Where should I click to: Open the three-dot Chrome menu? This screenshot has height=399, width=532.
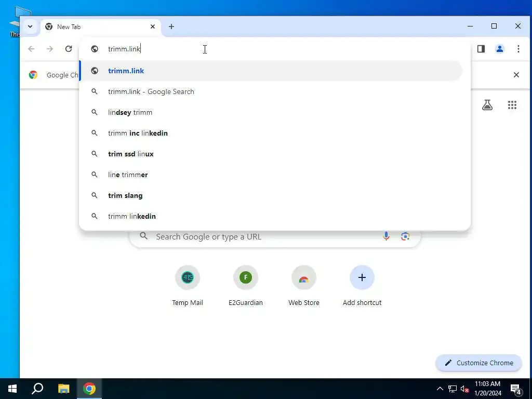tap(518, 49)
